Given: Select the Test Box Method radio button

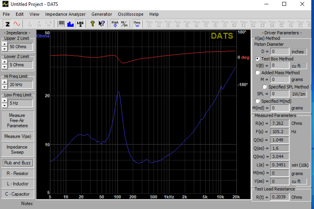Looking at the screenshot, I should click(258, 59).
